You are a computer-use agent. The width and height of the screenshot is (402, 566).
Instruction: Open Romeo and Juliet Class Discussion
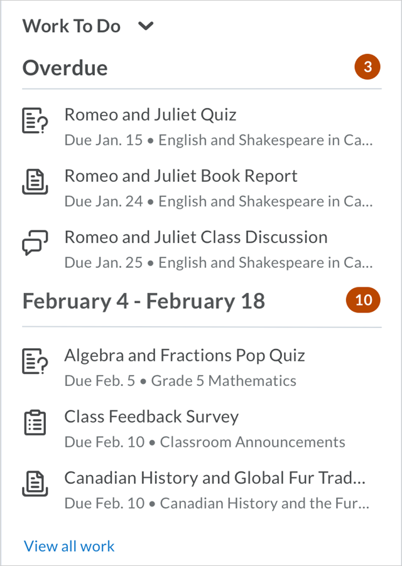(196, 237)
